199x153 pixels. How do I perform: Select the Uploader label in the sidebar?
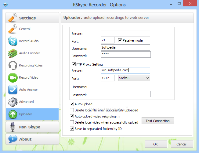(26, 114)
